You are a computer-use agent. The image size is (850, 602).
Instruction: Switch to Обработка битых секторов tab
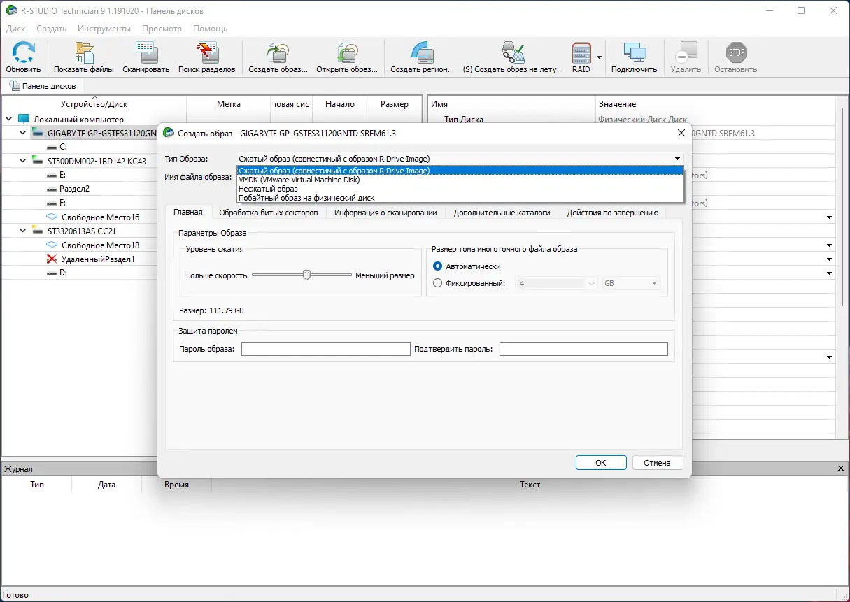tap(268, 213)
